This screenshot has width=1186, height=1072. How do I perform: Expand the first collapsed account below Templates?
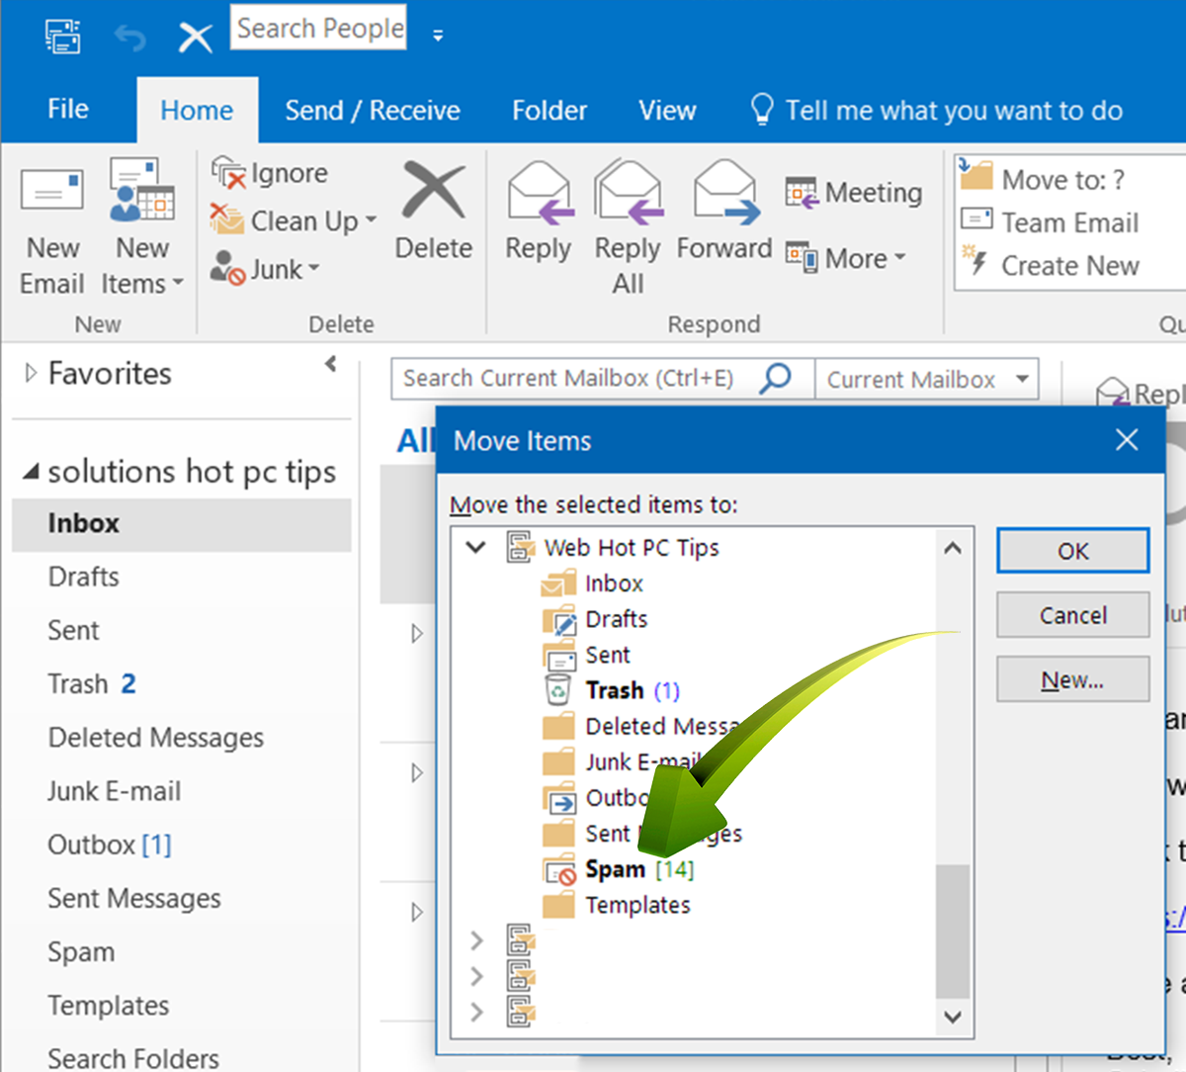coord(476,939)
